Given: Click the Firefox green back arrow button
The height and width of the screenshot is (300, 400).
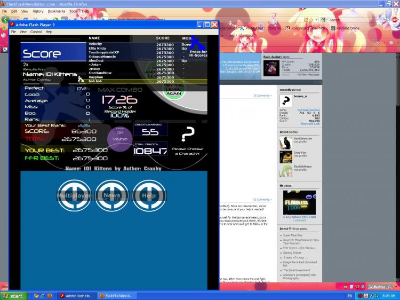Looking at the screenshot, I should point(5,20).
